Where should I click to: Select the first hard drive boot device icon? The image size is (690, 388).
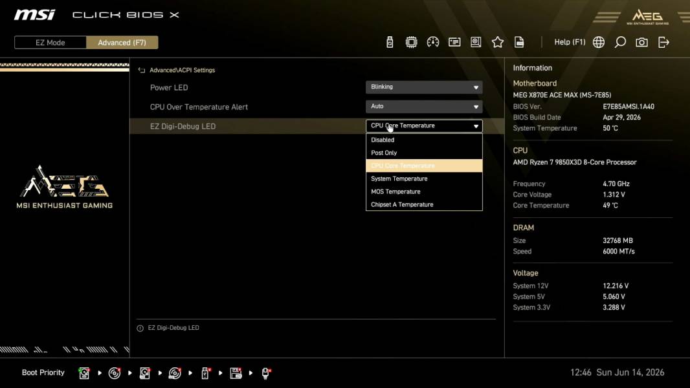pyautogui.click(x=84, y=373)
